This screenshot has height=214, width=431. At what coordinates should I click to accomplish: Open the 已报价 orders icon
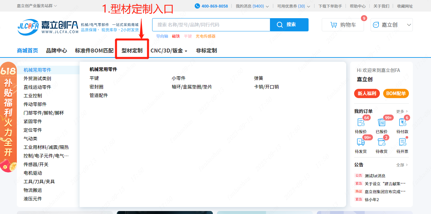click(x=381, y=123)
